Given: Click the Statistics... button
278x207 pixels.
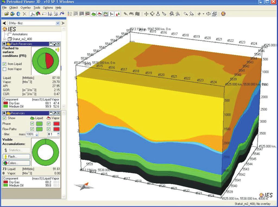Looking at the screenshot, I should click(x=17, y=150).
